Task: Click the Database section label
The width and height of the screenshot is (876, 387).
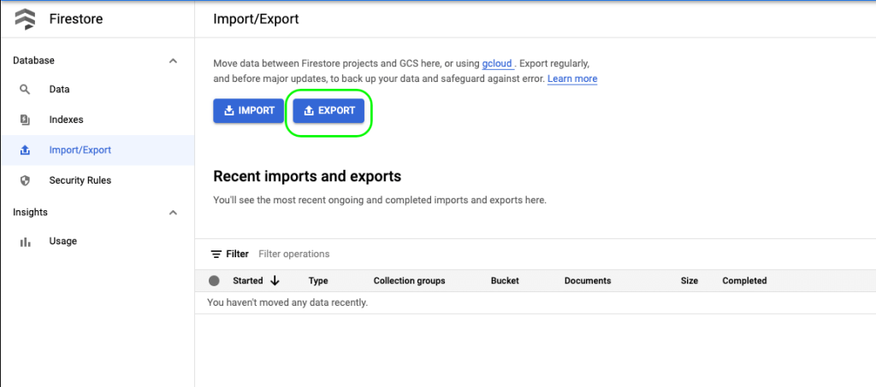Action: click(33, 61)
